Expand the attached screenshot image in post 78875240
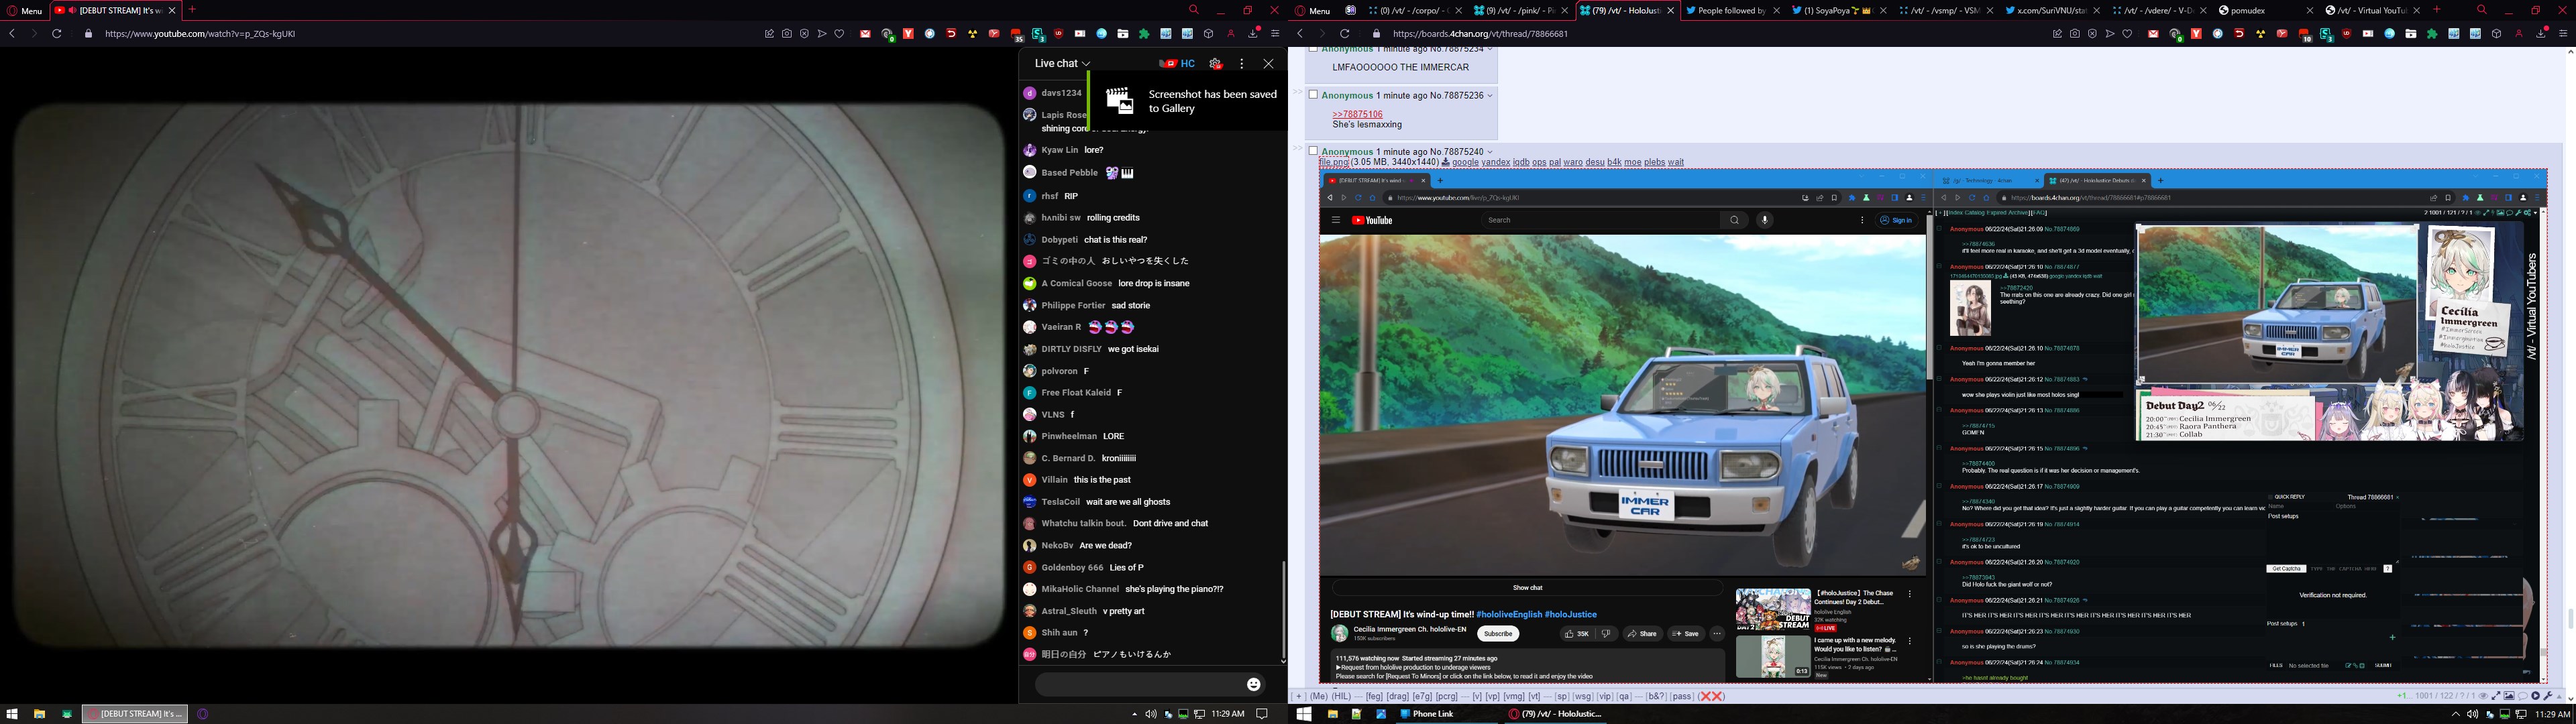This screenshot has width=2576, height=724. click(1932, 426)
